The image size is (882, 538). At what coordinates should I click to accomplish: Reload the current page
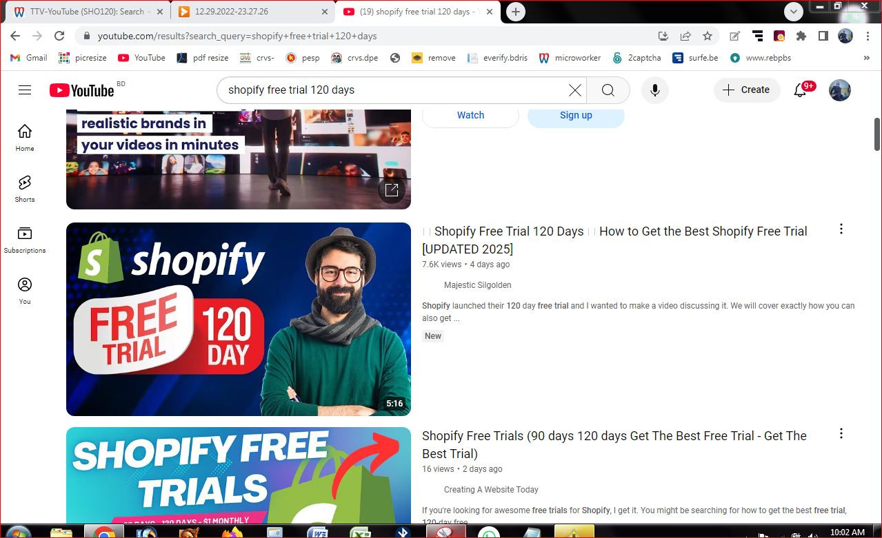[x=59, y=36]
